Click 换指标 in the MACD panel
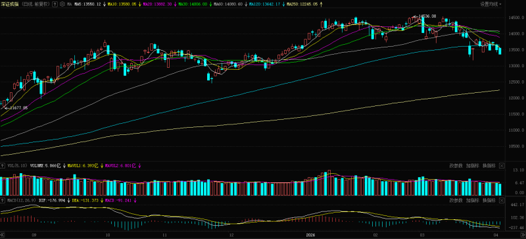Image resolution: width=526 pixels, height=239 pixels. tap(489, 200)
